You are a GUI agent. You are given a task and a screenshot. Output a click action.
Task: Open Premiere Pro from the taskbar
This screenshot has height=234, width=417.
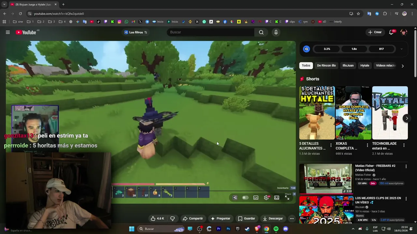tap(219, 229)
